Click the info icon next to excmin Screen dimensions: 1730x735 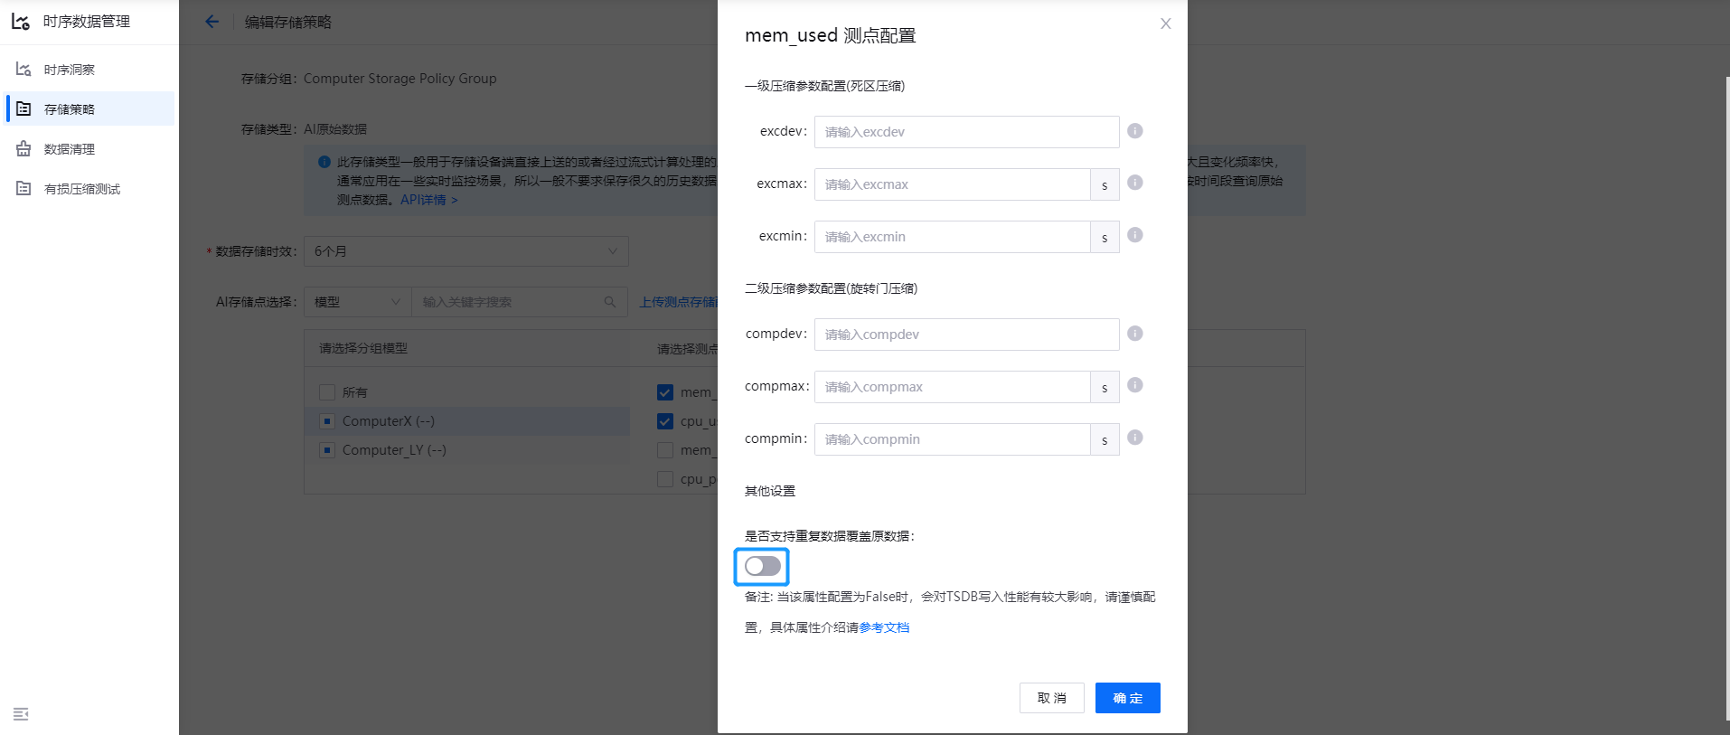pyautogui.click(x=1135, y=235)
